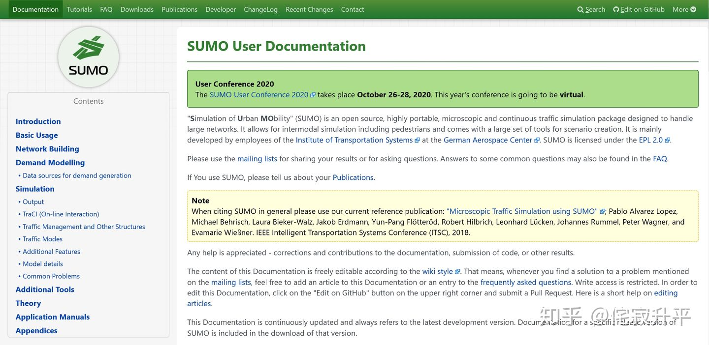Screen dimensions: 709x345
Task: Expand the Theory section in Contents sidebar
Action: (28, 303)
